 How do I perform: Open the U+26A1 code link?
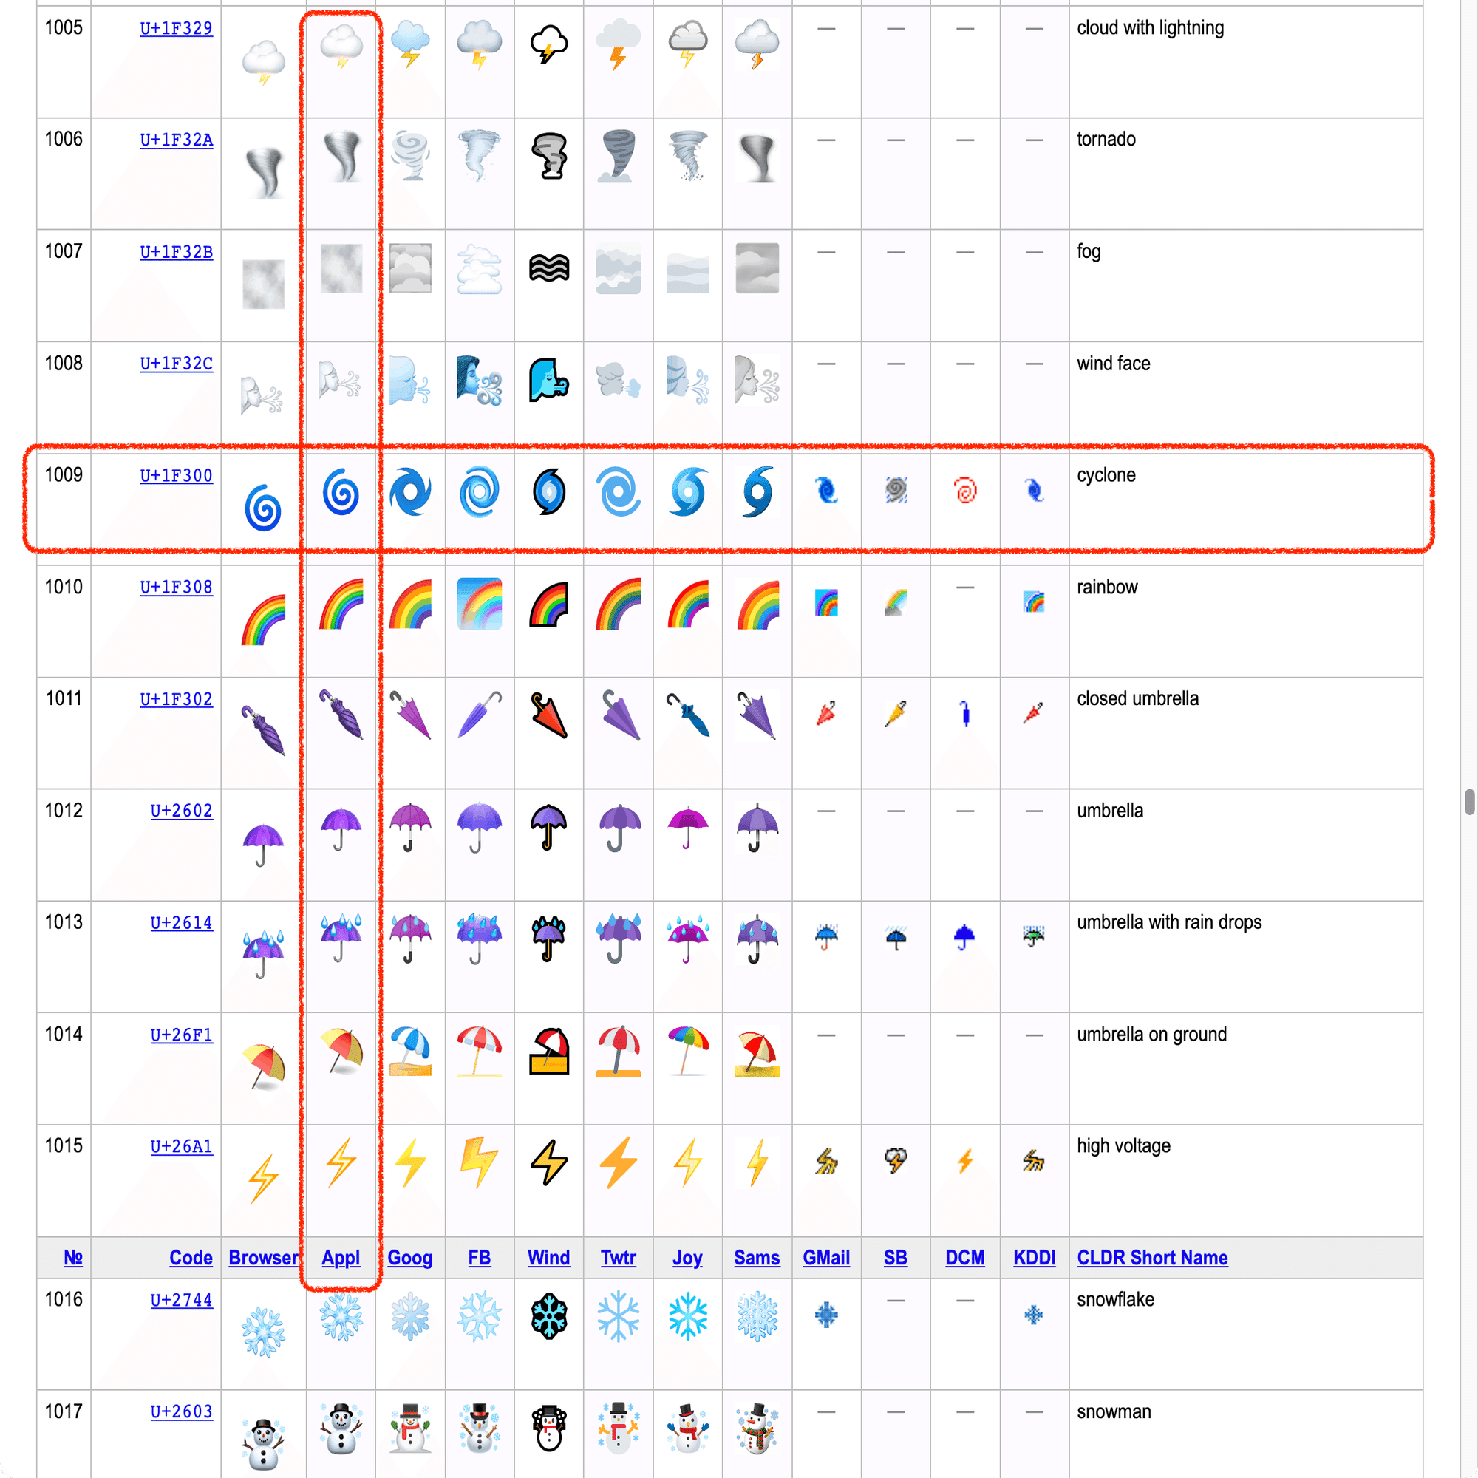pos(180,1146)
